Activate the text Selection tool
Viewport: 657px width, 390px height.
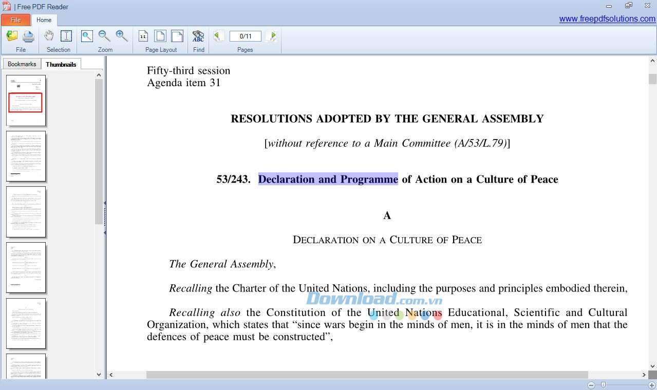(x=66, y=36)
